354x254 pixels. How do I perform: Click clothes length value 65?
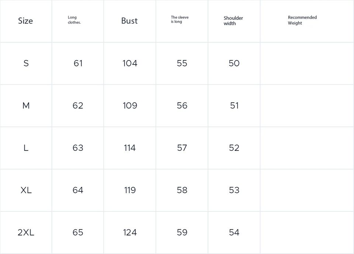pos(78,233)
